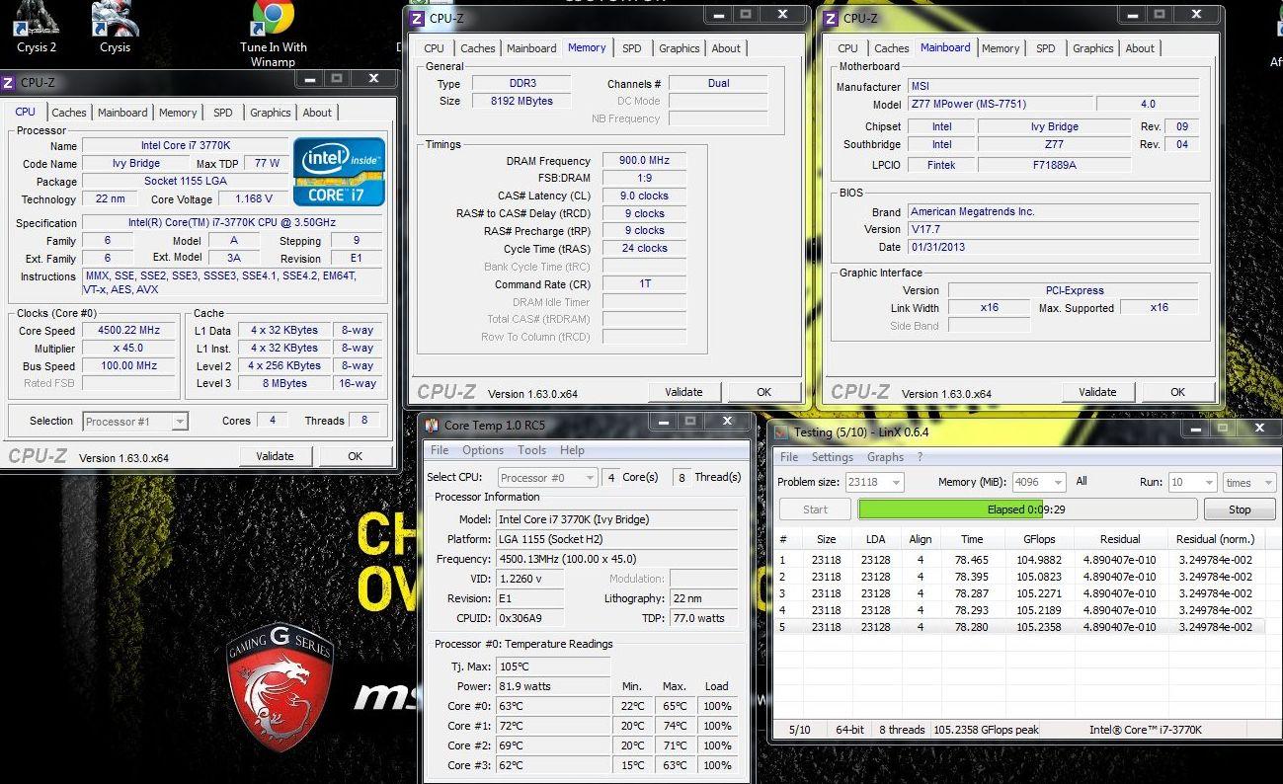Viewport: 1283px width, 784px height.
Task: Click the Residual (norm.) column header
Action: coord(1215,539)
